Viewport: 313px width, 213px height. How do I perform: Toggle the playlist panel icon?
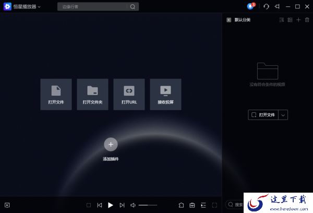(x=203, y=205)
